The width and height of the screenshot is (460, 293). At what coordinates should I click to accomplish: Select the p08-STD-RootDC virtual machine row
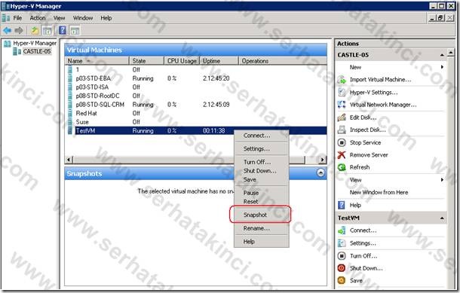196,96
